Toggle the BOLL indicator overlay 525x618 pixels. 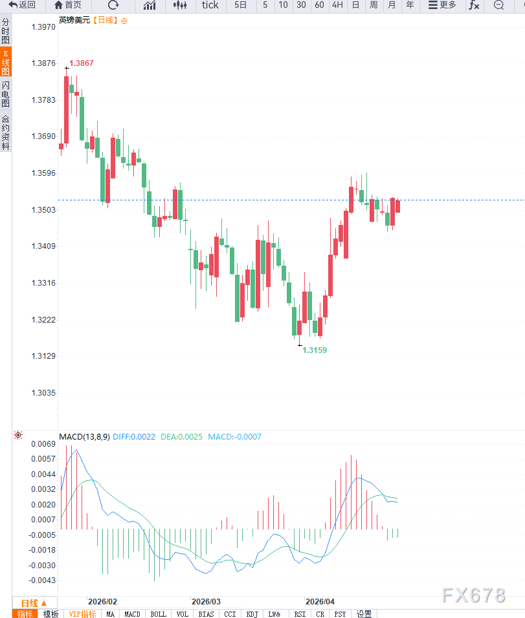158,613
